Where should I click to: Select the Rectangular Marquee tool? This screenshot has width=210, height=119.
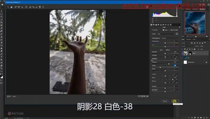(x=1, y=14)
